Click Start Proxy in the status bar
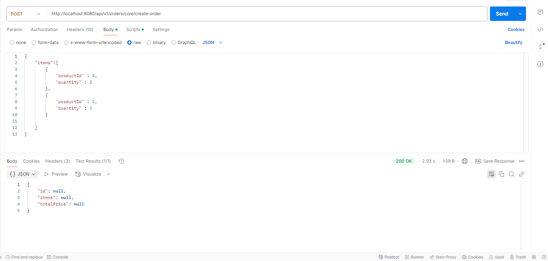The image size is (548, 261). pyautogui.click(x=443, y=257)
